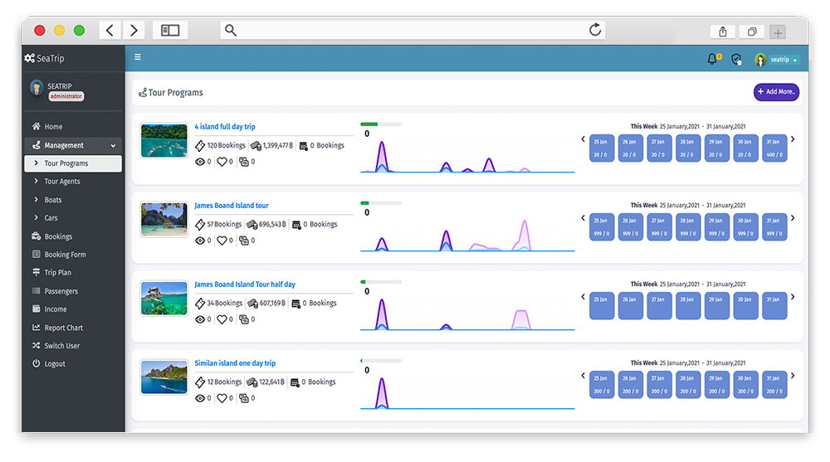
Task: Go to next week for half day tour
Action: (x=793, y=297)
